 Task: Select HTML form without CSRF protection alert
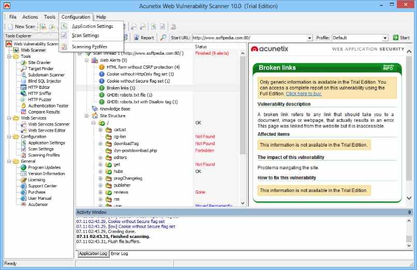point(143,67)
